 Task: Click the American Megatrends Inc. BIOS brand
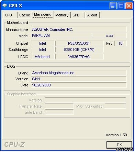click(x=79, y=73)
